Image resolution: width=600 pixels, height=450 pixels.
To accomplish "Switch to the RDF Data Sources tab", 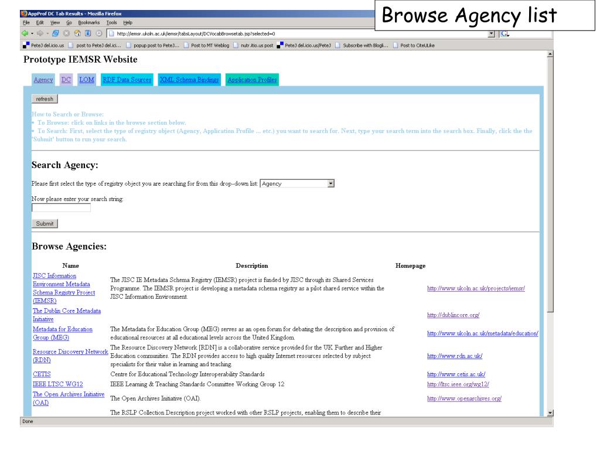I will click(127, 80).
